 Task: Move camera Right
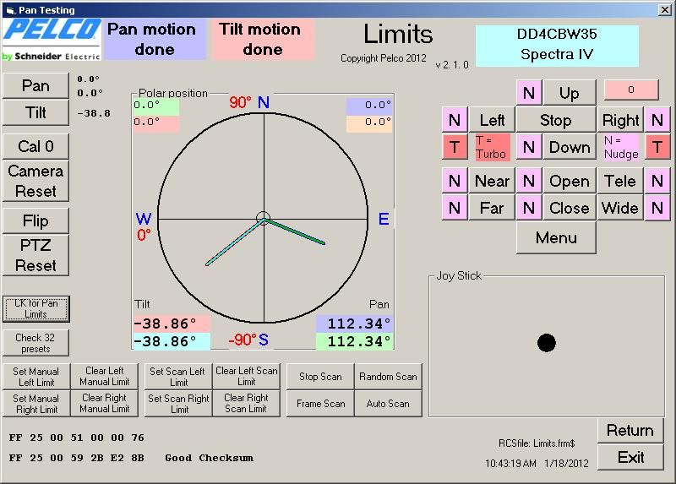click(x=620, y=120)
